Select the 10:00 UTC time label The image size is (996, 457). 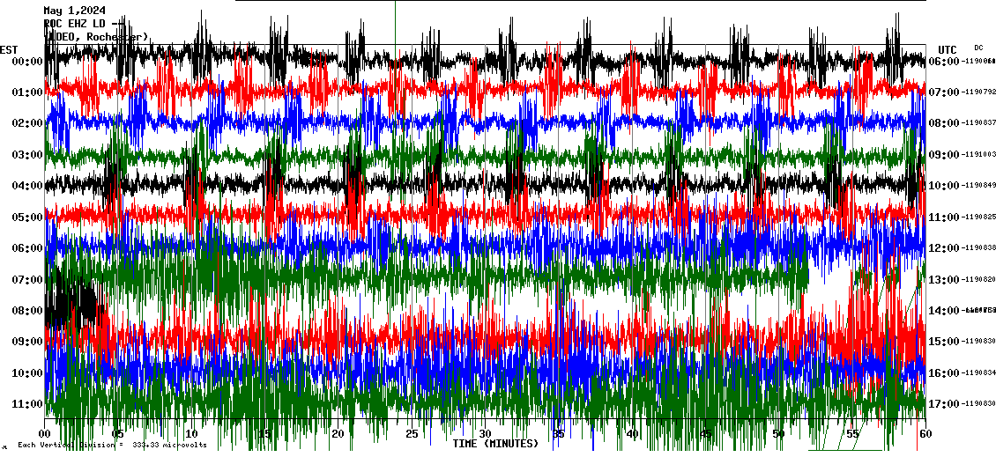coord(948,186)
